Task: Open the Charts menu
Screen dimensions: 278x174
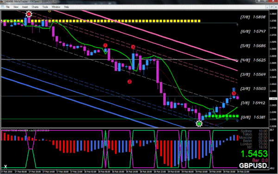Action: [35, 7]
